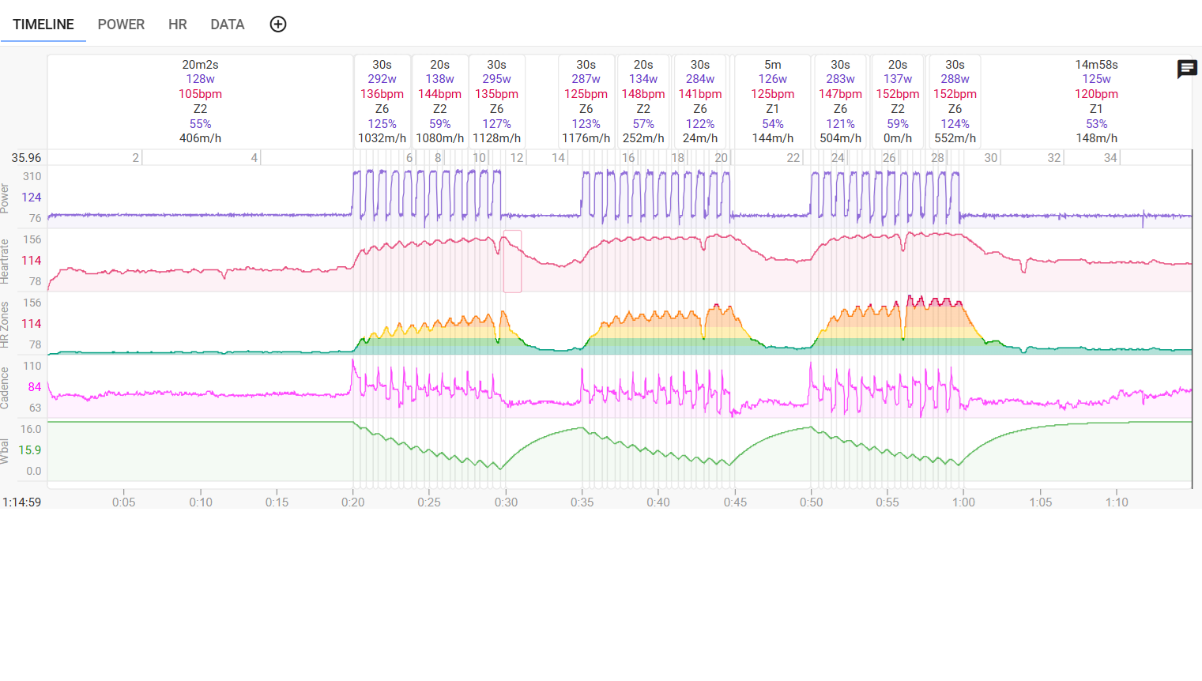Jump to lap marker 22

793,158
